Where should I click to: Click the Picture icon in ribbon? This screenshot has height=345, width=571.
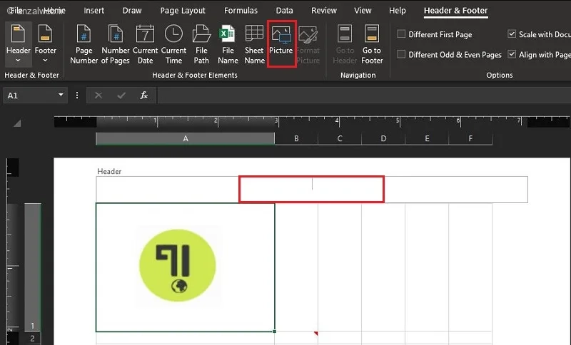tap(281, 43)
